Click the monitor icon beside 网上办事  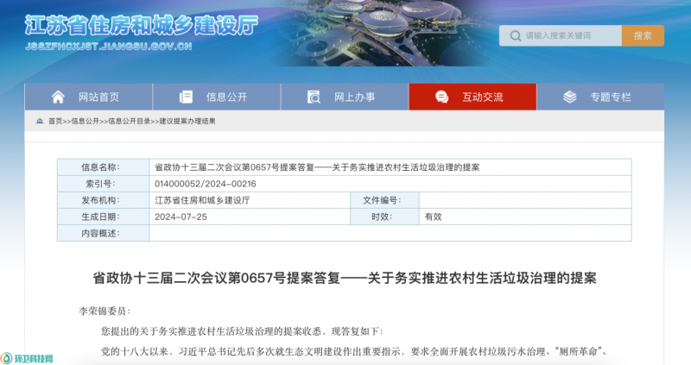[314, 97]
